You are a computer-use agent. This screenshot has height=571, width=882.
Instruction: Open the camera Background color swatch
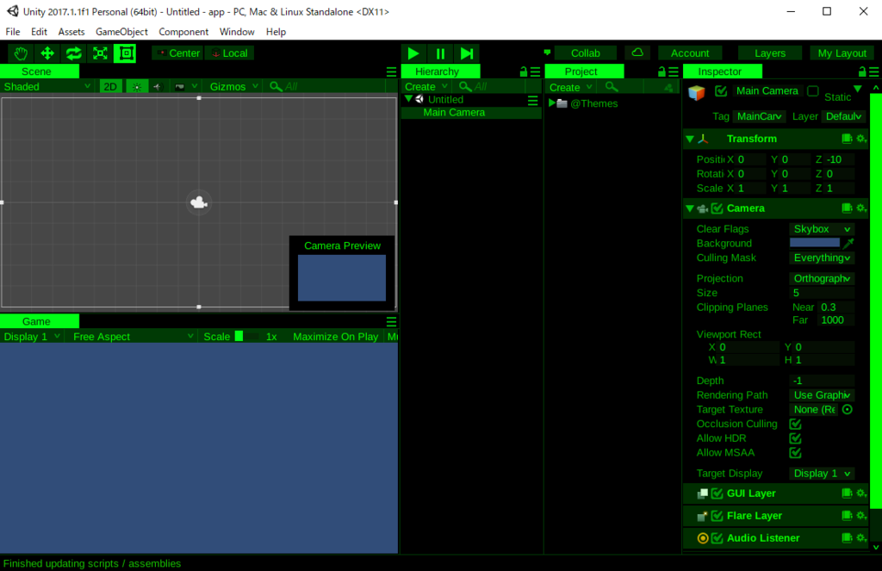[x=814, y=243]
